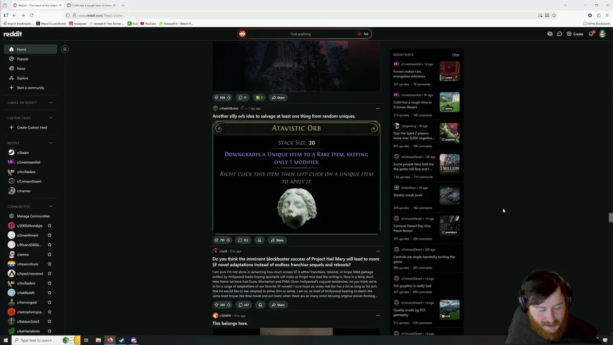Reload the page with the browser refresh button
The image size is (613, 345).
(32, 15)
